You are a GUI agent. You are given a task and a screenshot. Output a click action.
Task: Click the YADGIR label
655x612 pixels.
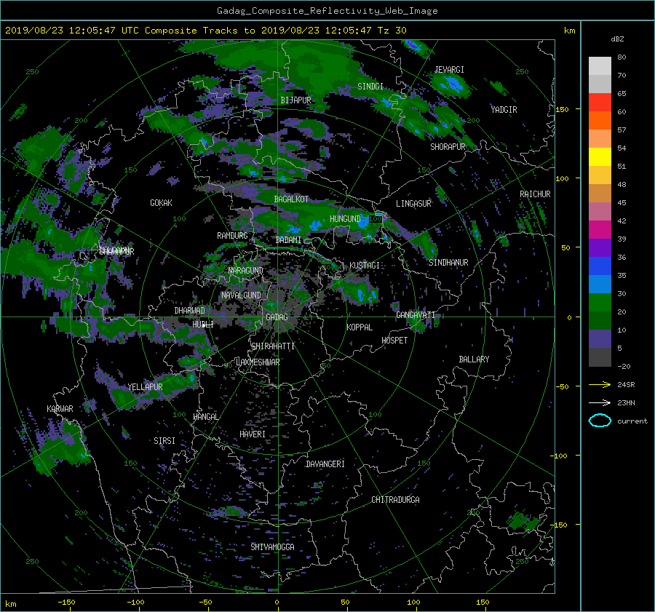(504, 110)
